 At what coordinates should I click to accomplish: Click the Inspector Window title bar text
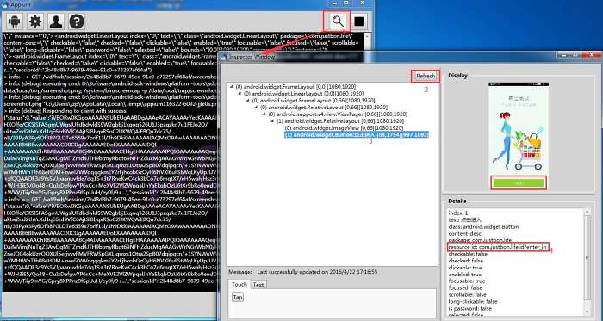[x=252, y=57]
